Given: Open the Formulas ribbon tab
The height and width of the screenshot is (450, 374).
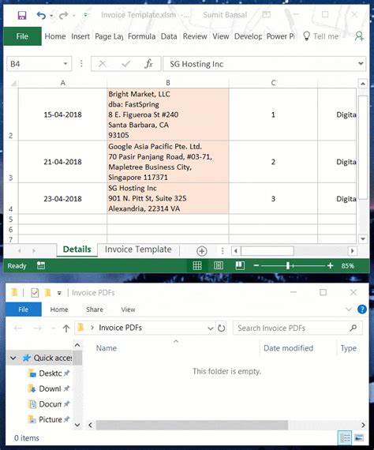Looking at the screenshot, I should [x=142, y=36].
